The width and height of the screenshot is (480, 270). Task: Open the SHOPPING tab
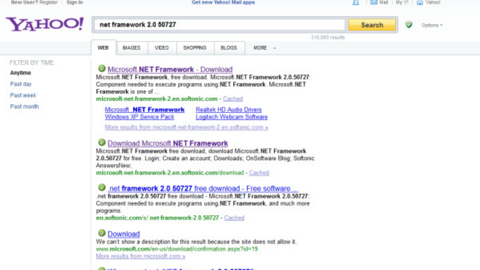(195, 48)
